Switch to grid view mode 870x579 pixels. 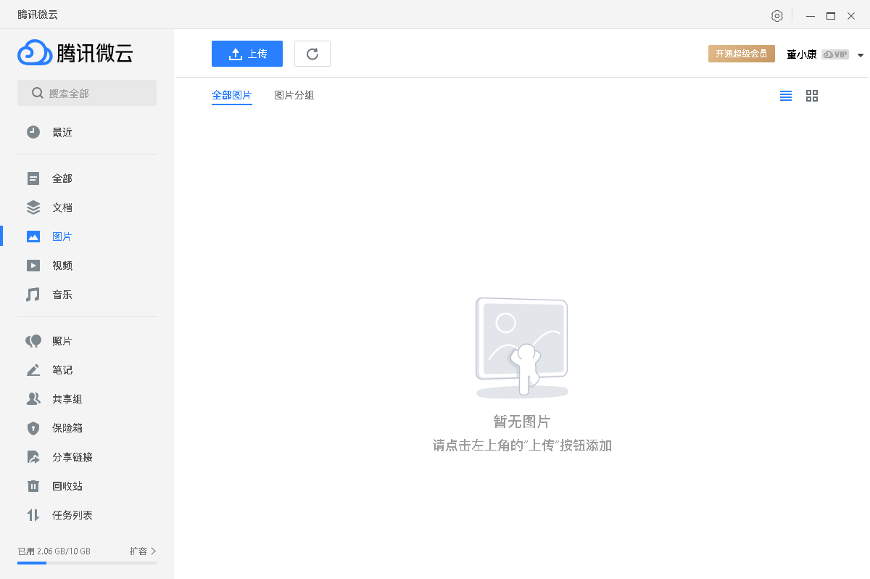click(811, 95)
